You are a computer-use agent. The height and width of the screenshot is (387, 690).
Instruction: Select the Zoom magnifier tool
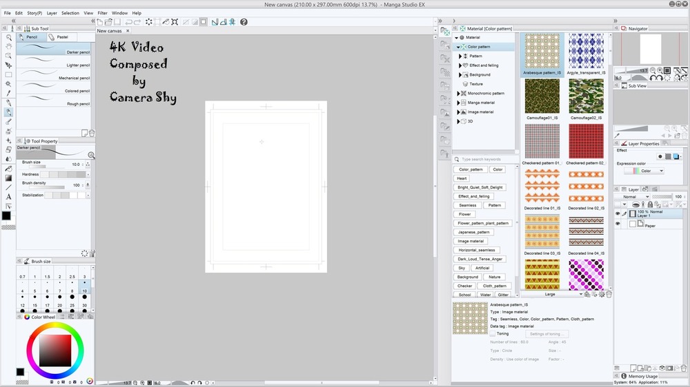pyautogui.click(x=8, y=38)
